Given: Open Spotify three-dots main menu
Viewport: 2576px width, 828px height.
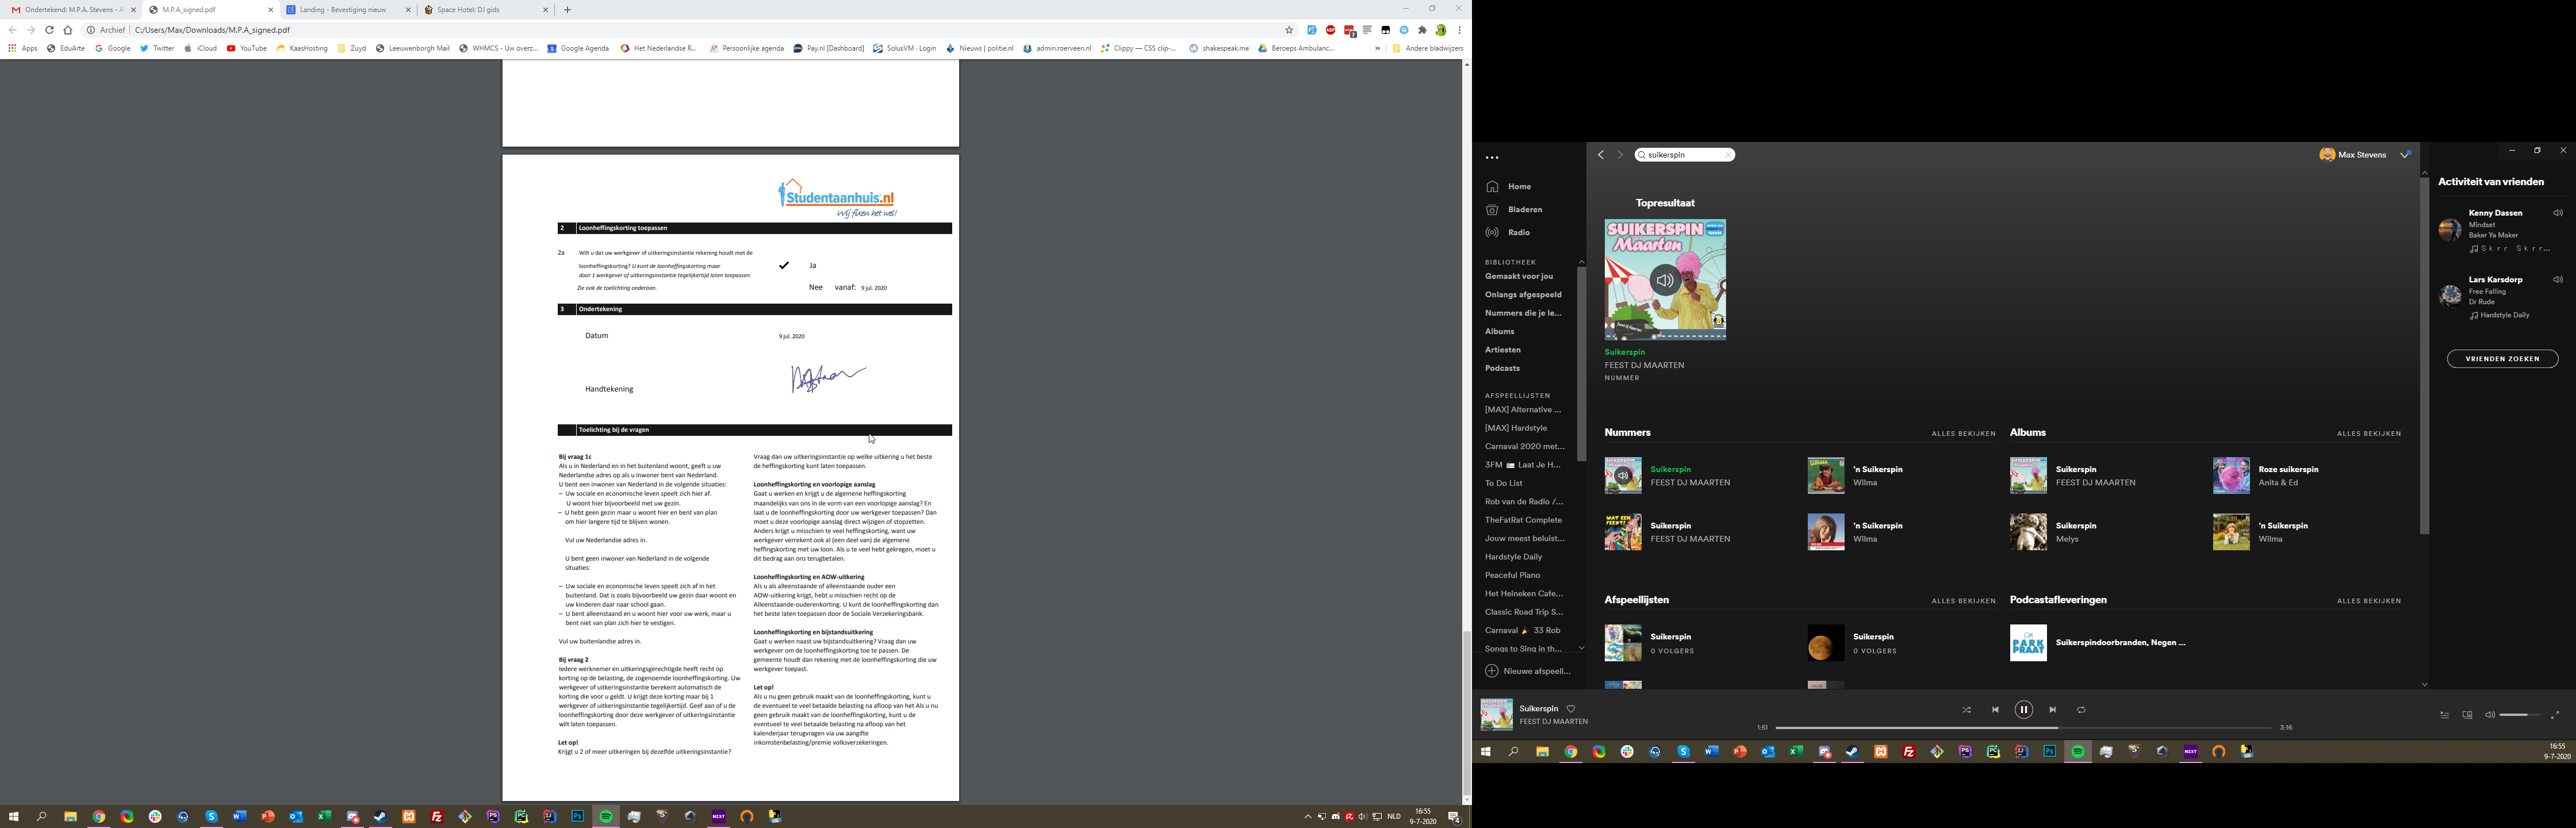Looking at the screenshot, I should click(1492, 158).
